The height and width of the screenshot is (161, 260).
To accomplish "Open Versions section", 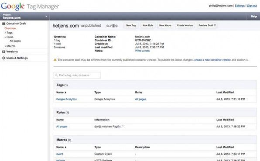I will coord(12,51).
